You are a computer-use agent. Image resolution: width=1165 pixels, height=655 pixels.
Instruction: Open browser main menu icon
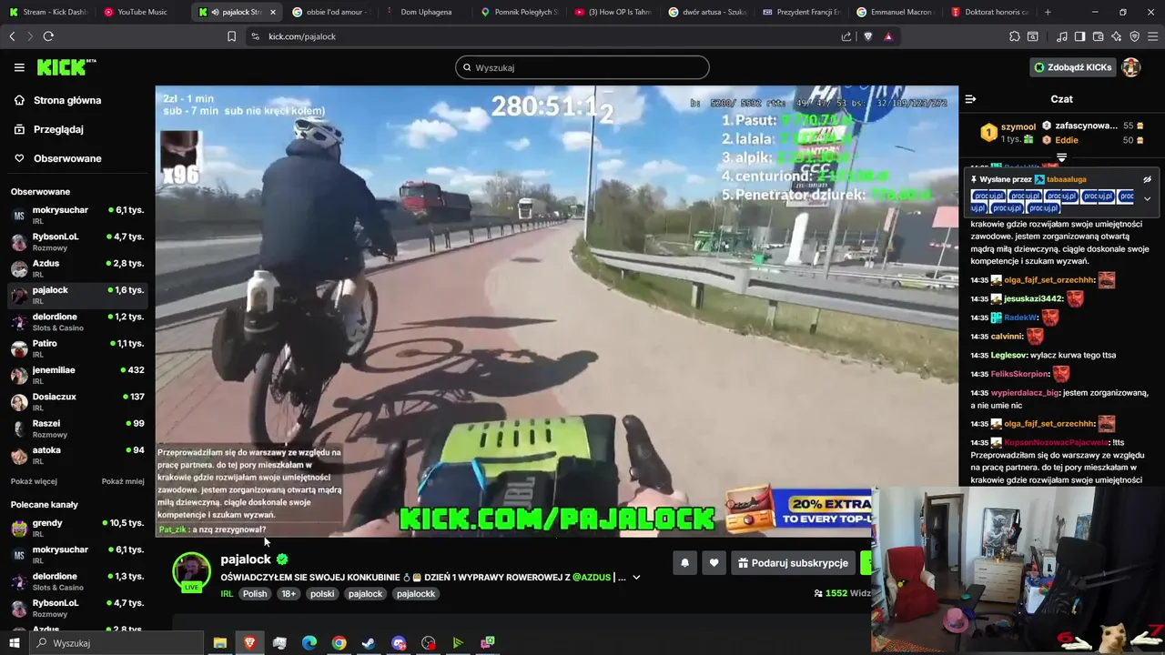1153,36
